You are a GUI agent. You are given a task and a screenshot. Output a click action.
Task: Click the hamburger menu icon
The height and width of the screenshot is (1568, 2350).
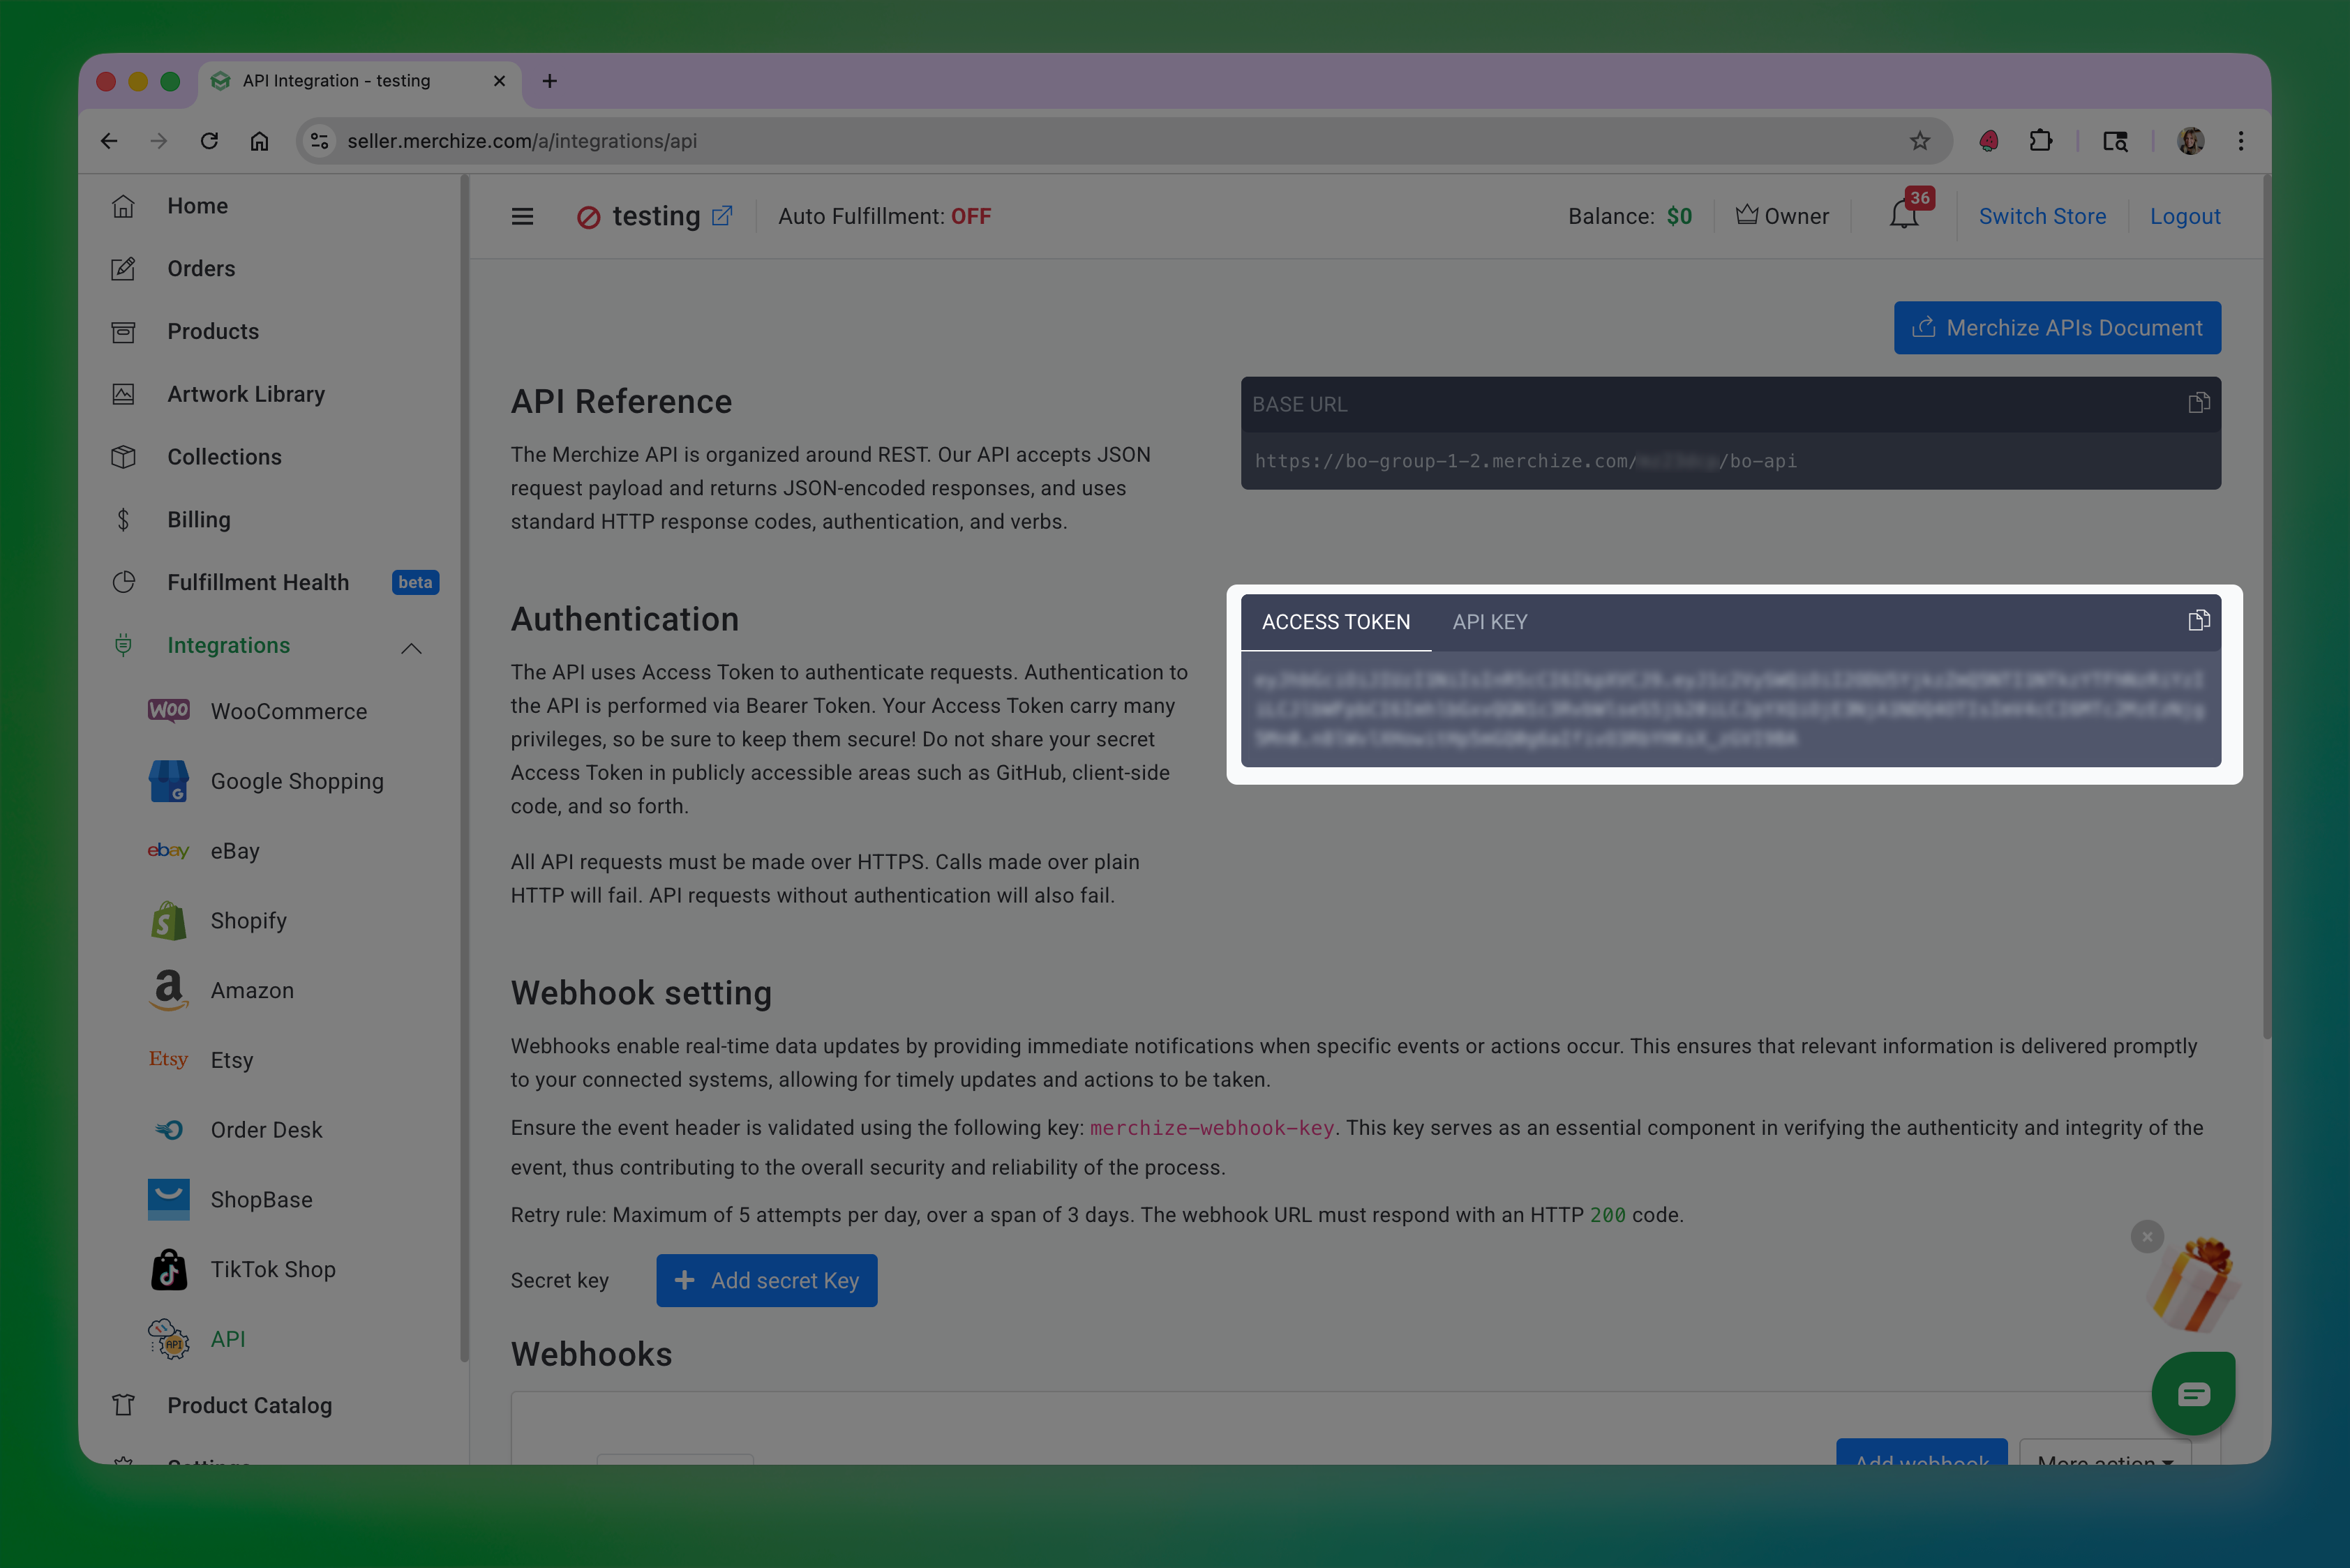(x=522, y=216)
